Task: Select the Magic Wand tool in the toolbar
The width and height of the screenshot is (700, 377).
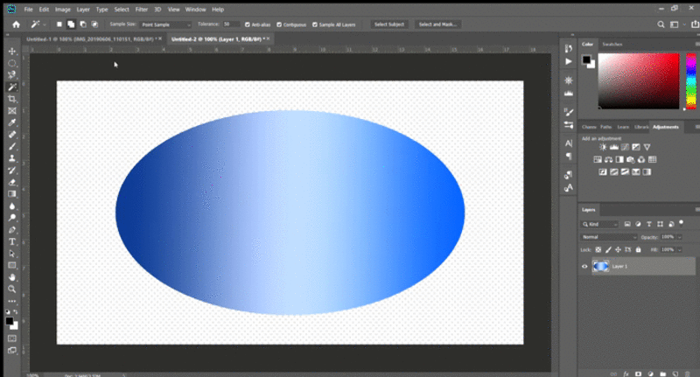Action: click(12, 87)
